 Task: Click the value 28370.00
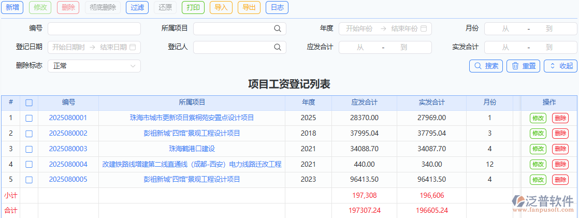coord(364,118)
